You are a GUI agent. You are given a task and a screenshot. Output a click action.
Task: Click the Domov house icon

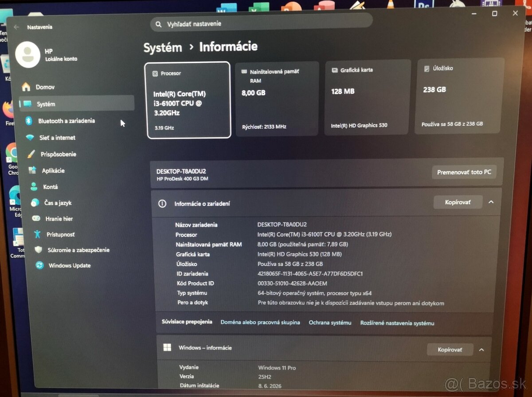point(26,86)
